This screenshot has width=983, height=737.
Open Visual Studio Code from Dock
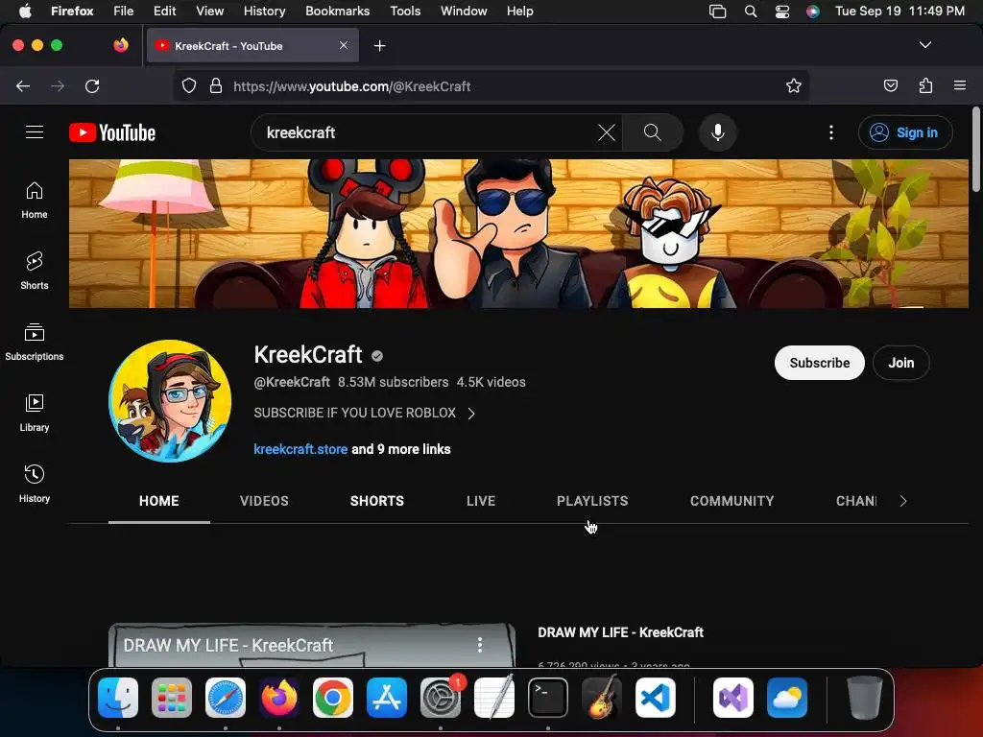click(655, 698)
